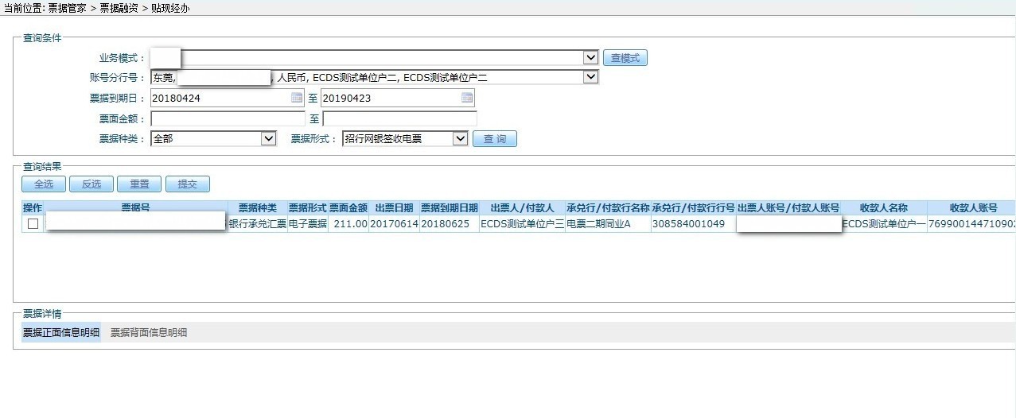Image resolution: width=1016 pixels, height=418 pixels.
Task: Click the 查模式 button
Action: pos(625,58)
